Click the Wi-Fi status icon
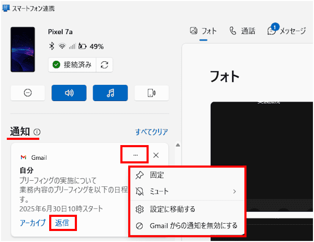The image size is (314, 242). pos(62,46)
